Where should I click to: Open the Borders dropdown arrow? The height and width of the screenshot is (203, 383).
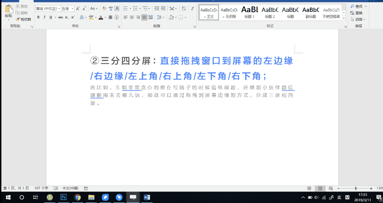point(186,17)
